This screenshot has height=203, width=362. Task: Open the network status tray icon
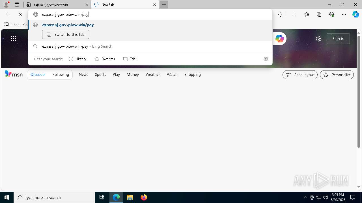[x=319, y=197]
